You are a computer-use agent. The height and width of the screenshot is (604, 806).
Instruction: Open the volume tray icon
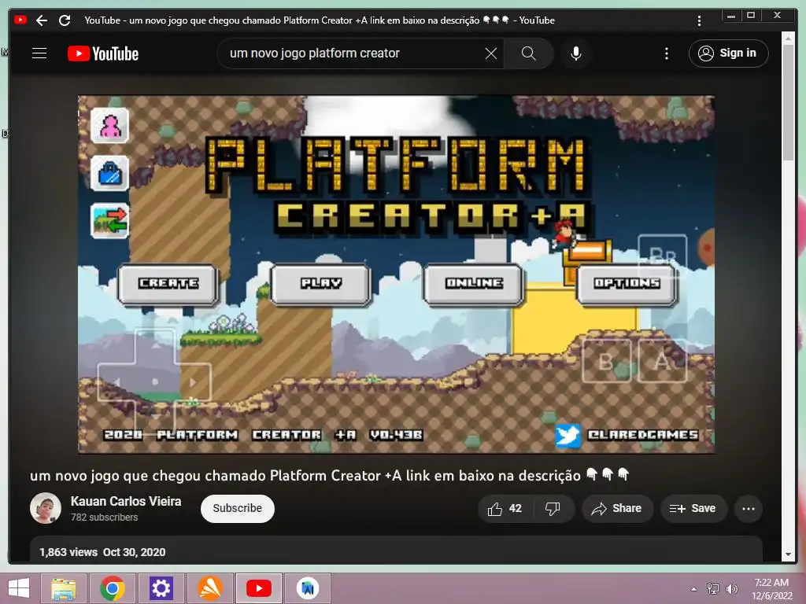coord(731,588)
